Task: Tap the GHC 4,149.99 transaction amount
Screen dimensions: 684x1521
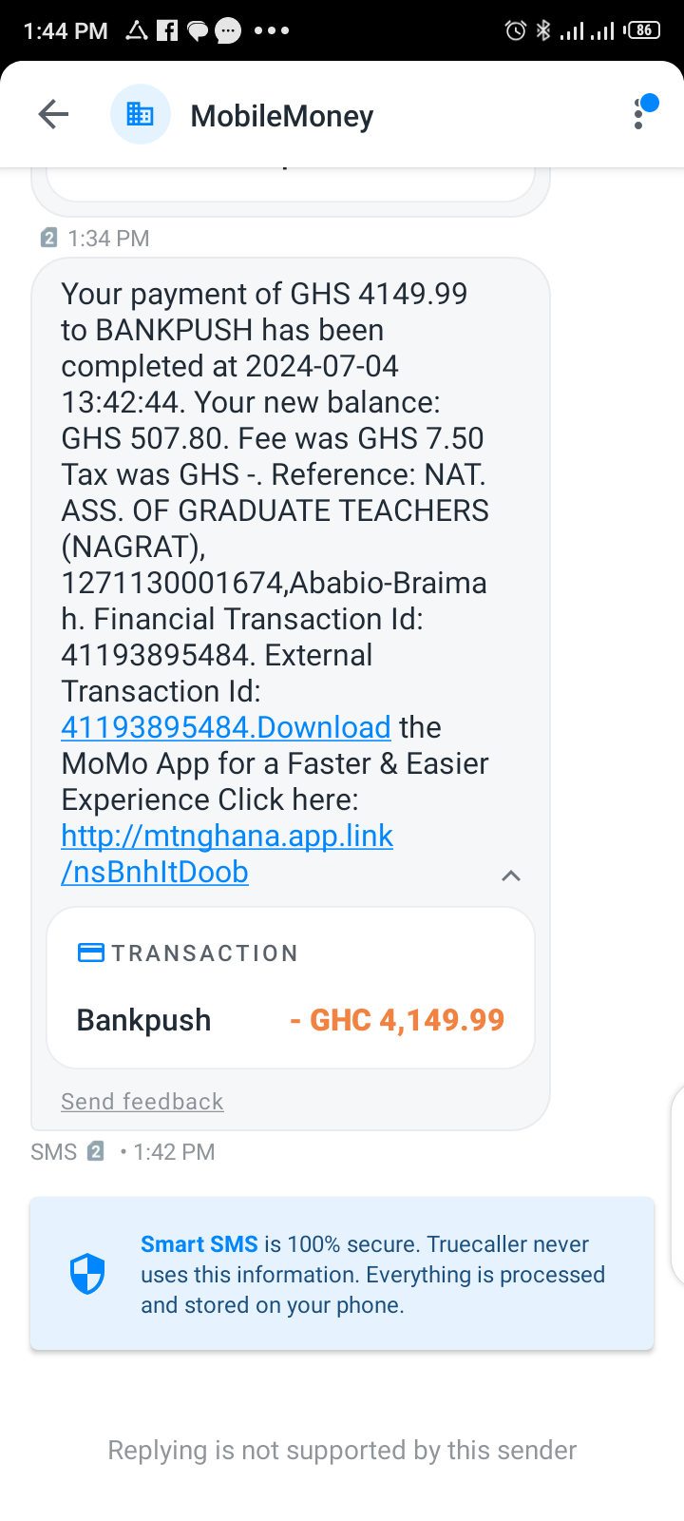Action: coord(397,1020)
